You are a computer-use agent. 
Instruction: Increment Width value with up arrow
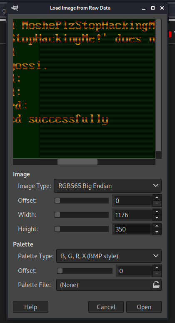[157, 211]
